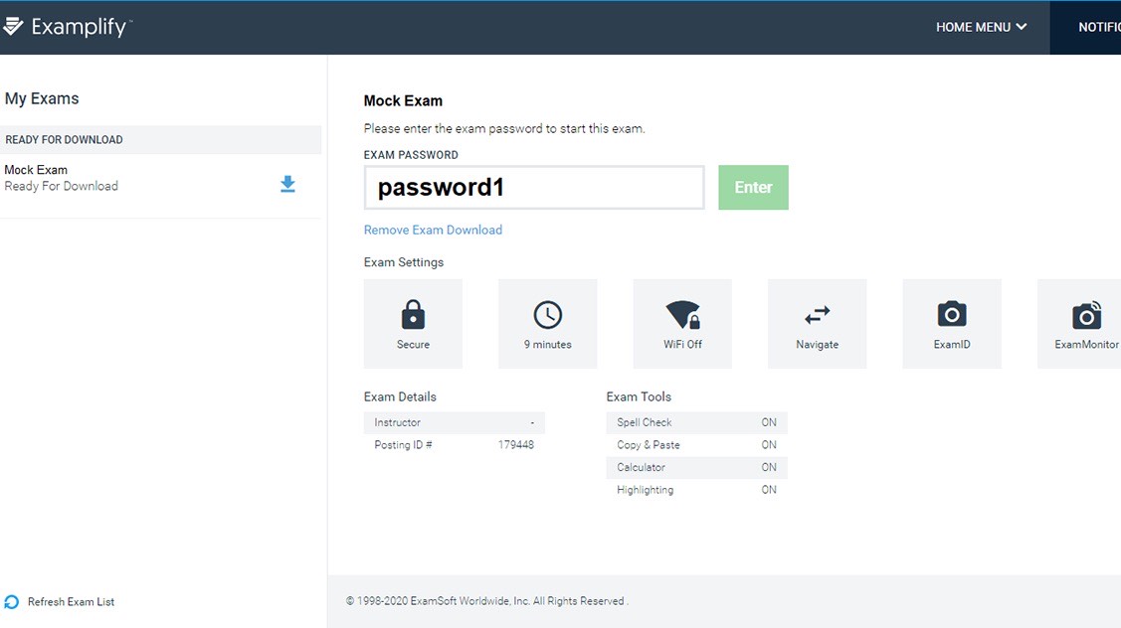Select the ExamID camera icon
Image resolution: width=1121 pixels, height=628 pixels.
(x=952, y=314)
